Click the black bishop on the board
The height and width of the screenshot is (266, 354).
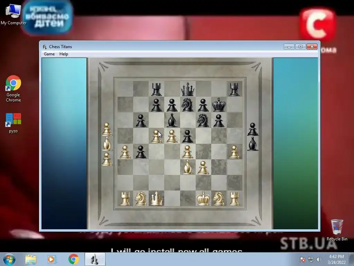[172, 120]
